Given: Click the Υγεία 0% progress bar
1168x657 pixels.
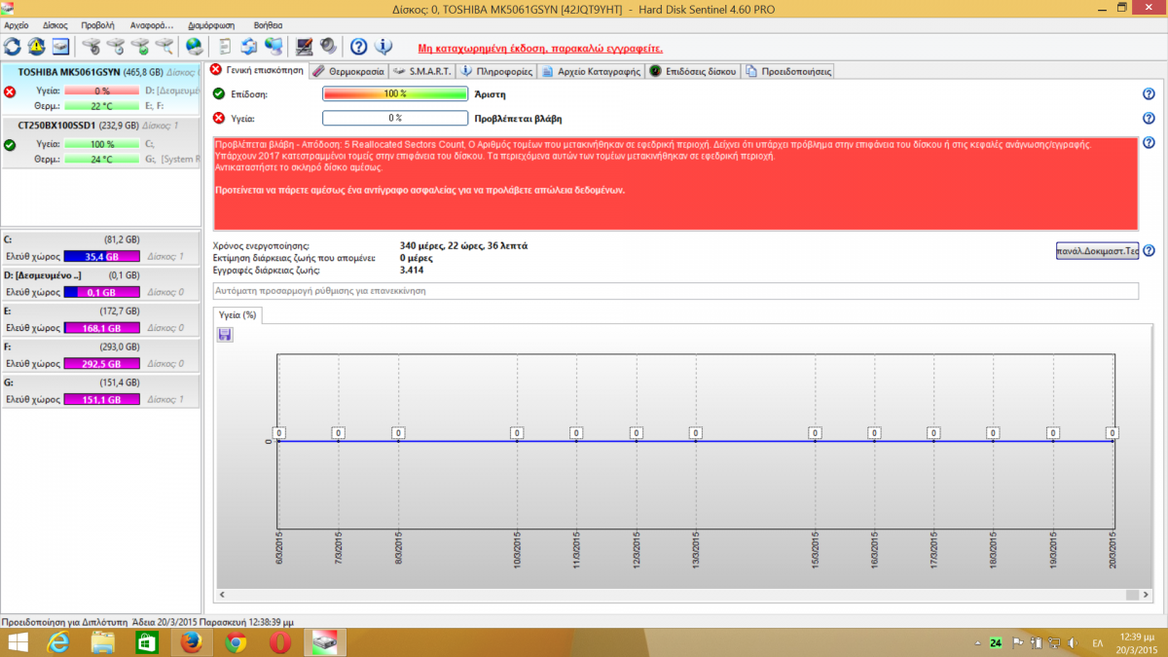Looking at the screenshot, I should coord(395,118).
